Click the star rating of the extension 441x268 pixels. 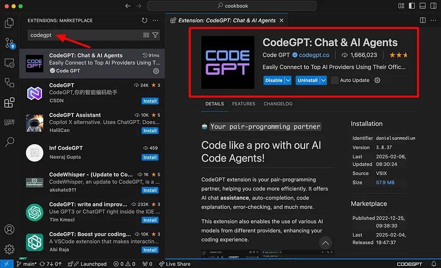(x=398, y=55)
